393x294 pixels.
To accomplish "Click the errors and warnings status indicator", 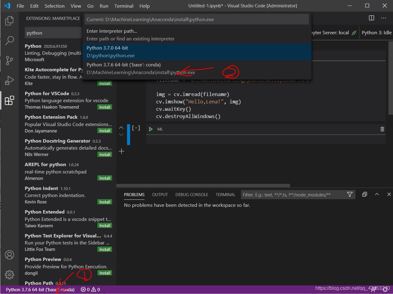I will [x=90, y=289].
